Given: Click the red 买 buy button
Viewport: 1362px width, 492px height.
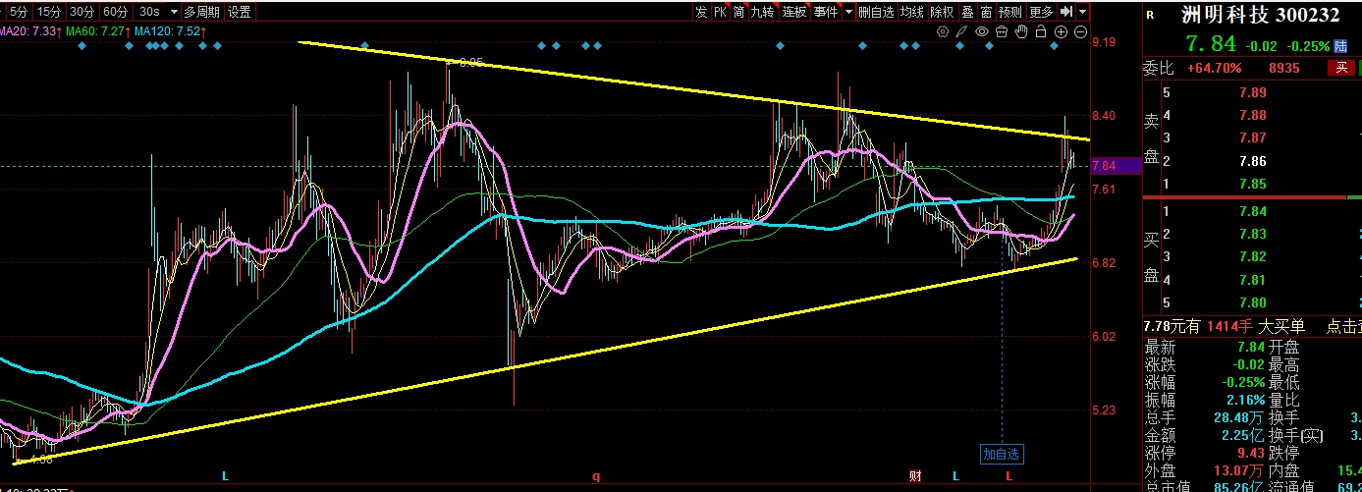Looking at the screenshot, I should tap(1339, 68).
